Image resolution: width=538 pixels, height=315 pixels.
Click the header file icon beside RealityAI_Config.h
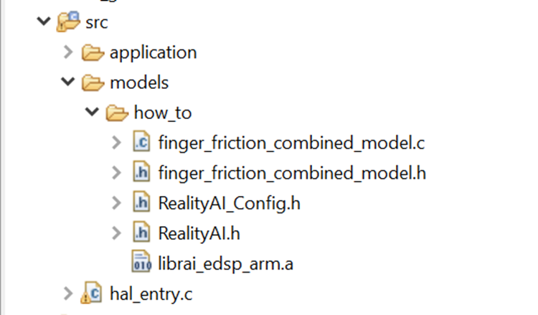point(141,203)
